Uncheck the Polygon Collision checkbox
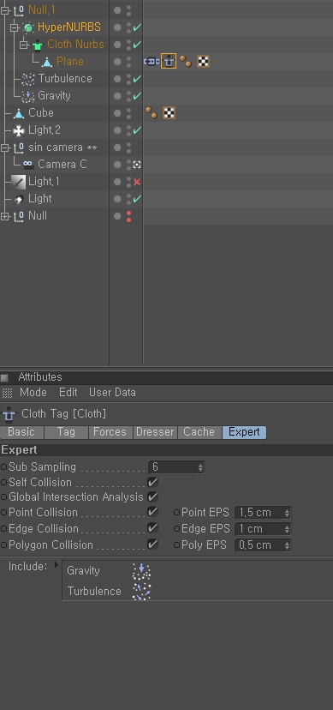333x710 pixels. (x=152, y=545)
